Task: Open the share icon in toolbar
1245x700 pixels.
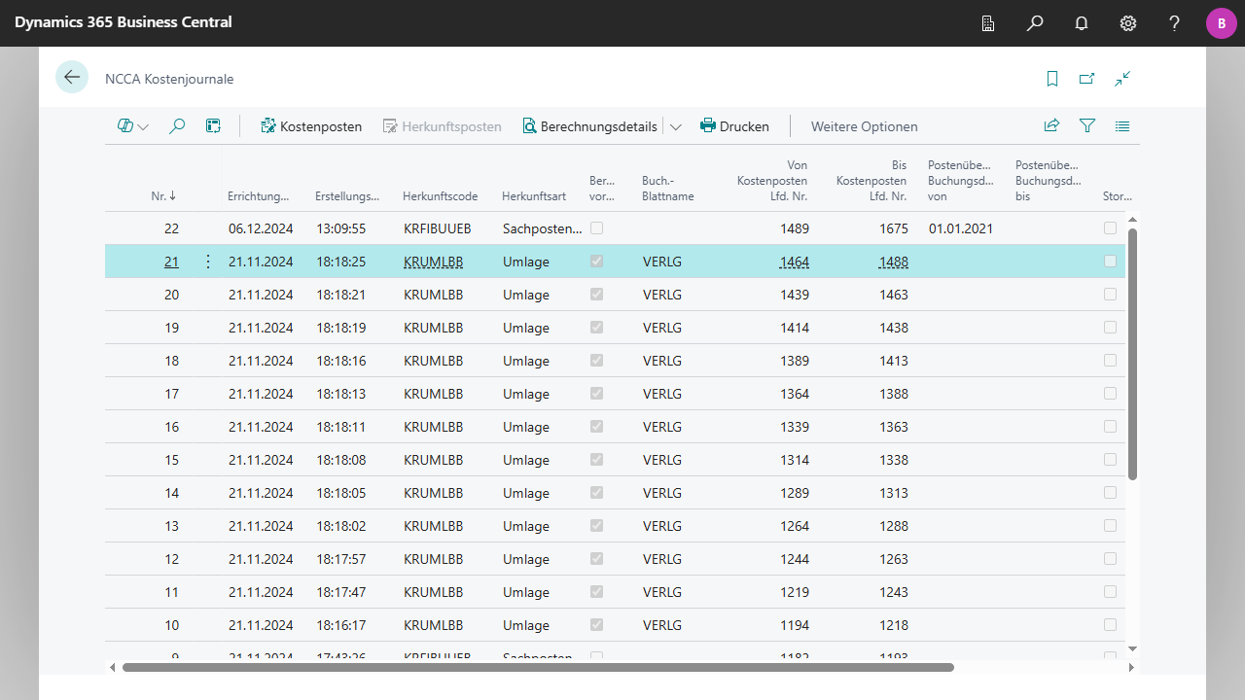Action: pyautogui.click(x=1051, y=126)
